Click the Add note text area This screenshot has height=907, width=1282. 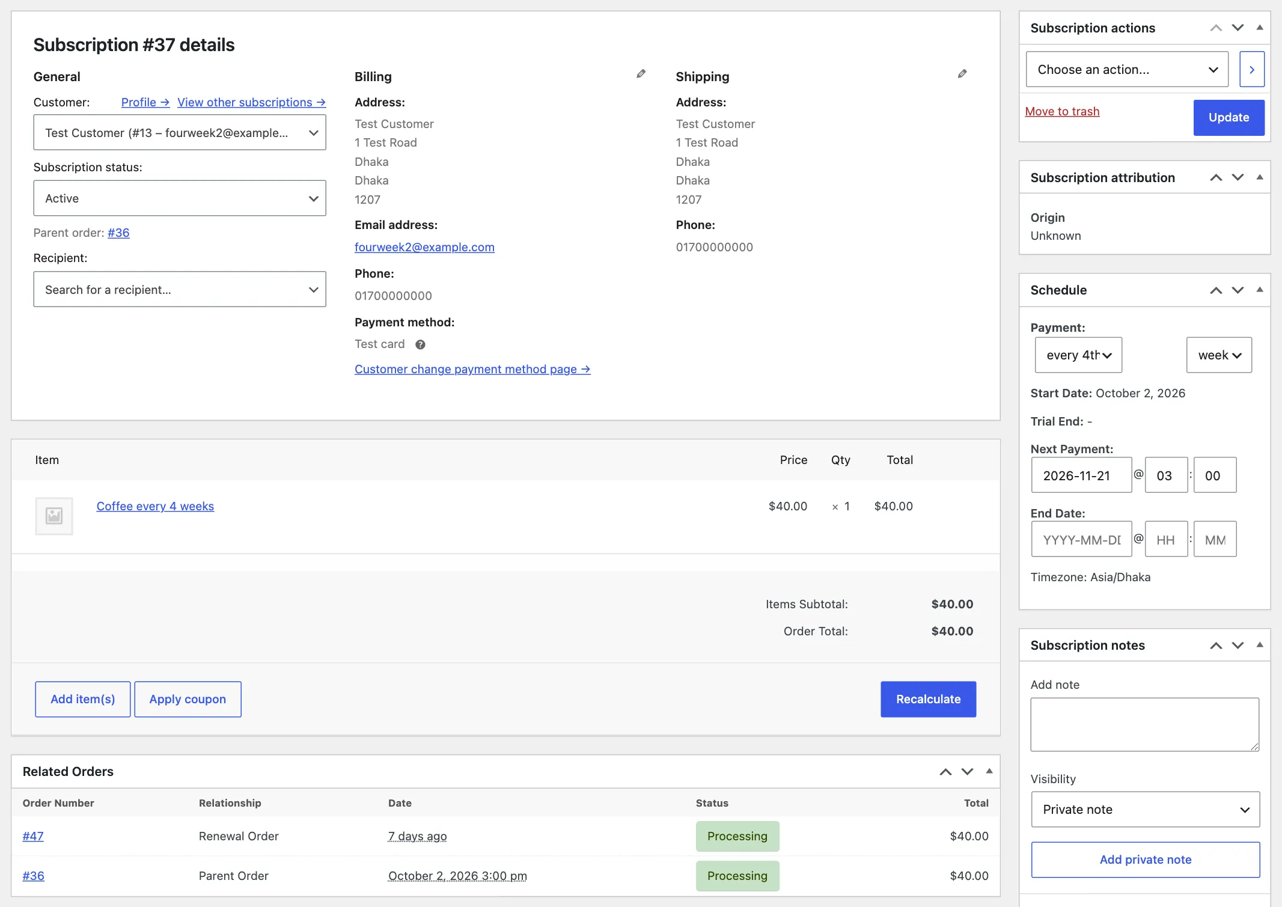pyautogui.click(x=1144, y=724)
